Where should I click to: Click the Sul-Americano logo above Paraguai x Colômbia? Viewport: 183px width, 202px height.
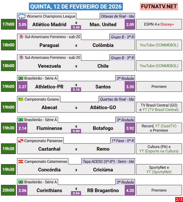21,37
